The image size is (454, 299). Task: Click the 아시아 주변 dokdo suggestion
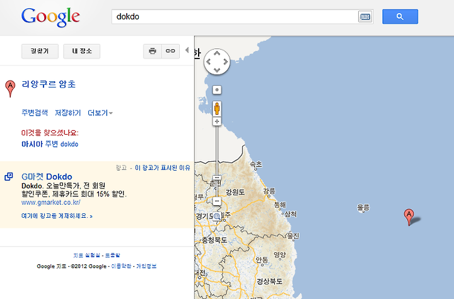pos(50,144)
